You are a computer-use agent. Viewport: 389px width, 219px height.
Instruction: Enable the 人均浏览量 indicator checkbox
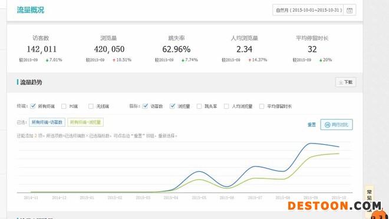pos(226,107)
